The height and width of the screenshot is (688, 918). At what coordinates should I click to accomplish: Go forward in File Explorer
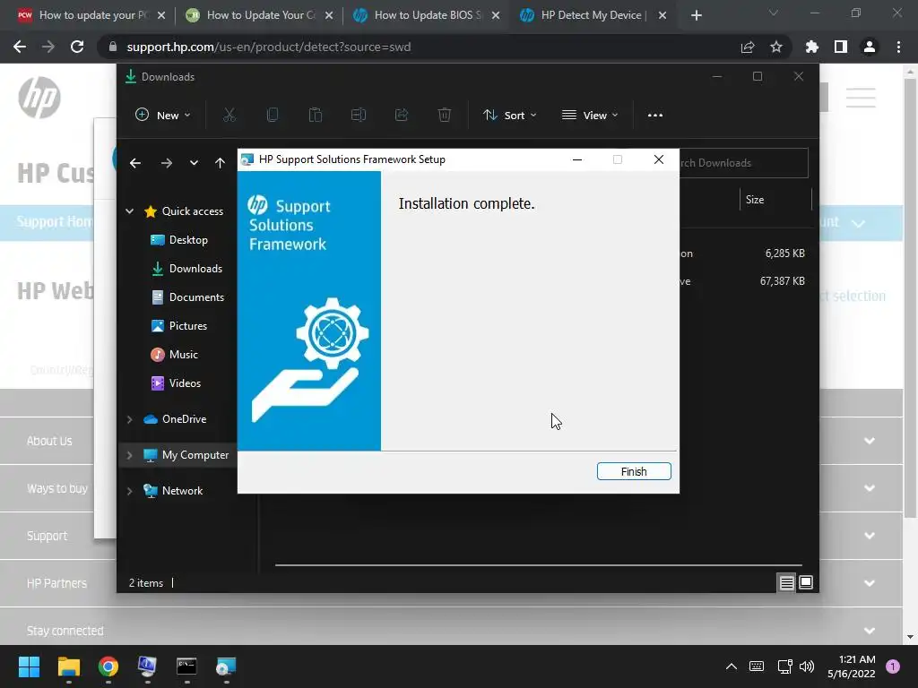click(167, 163)
